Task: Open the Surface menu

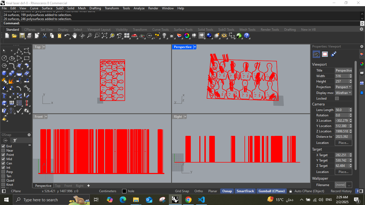Action: [47, 8]
